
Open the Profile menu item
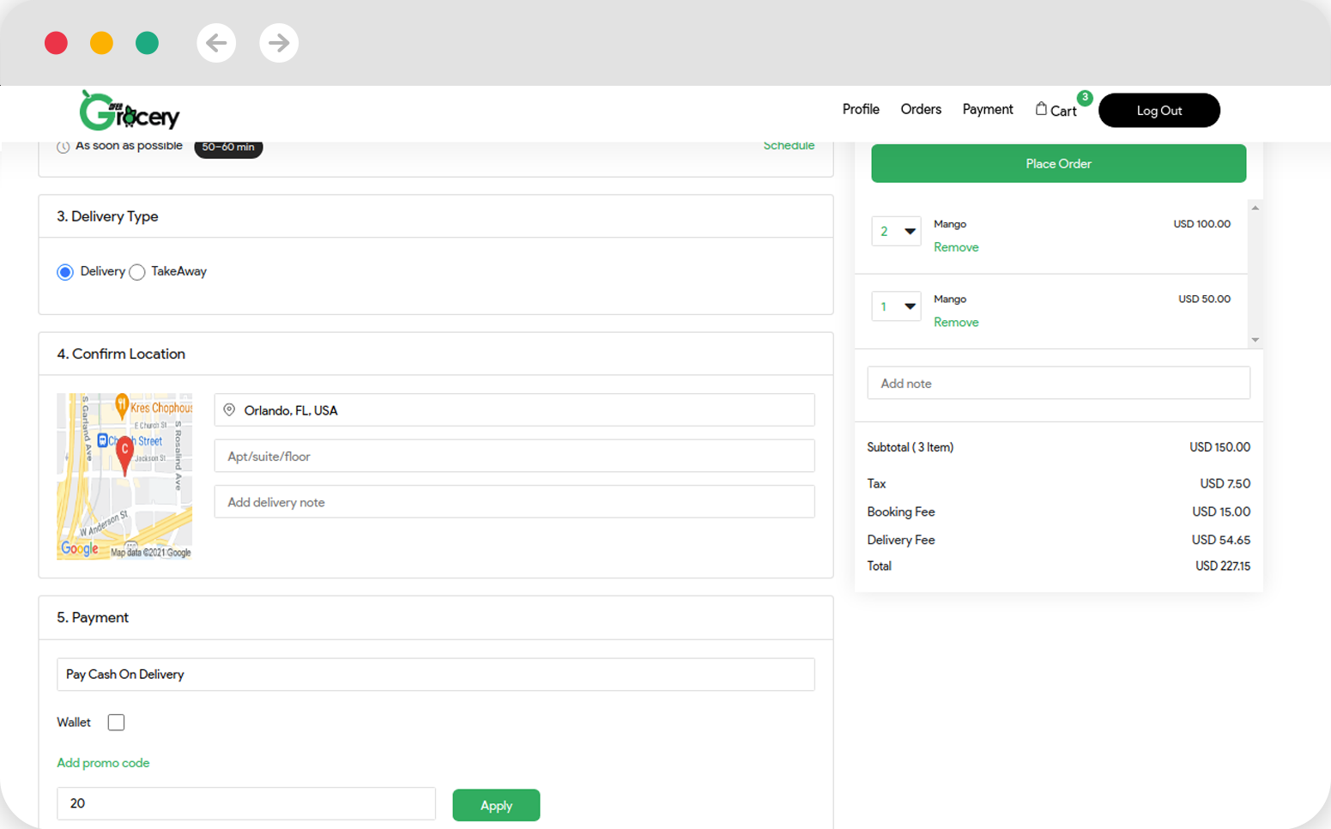point(861,109)
